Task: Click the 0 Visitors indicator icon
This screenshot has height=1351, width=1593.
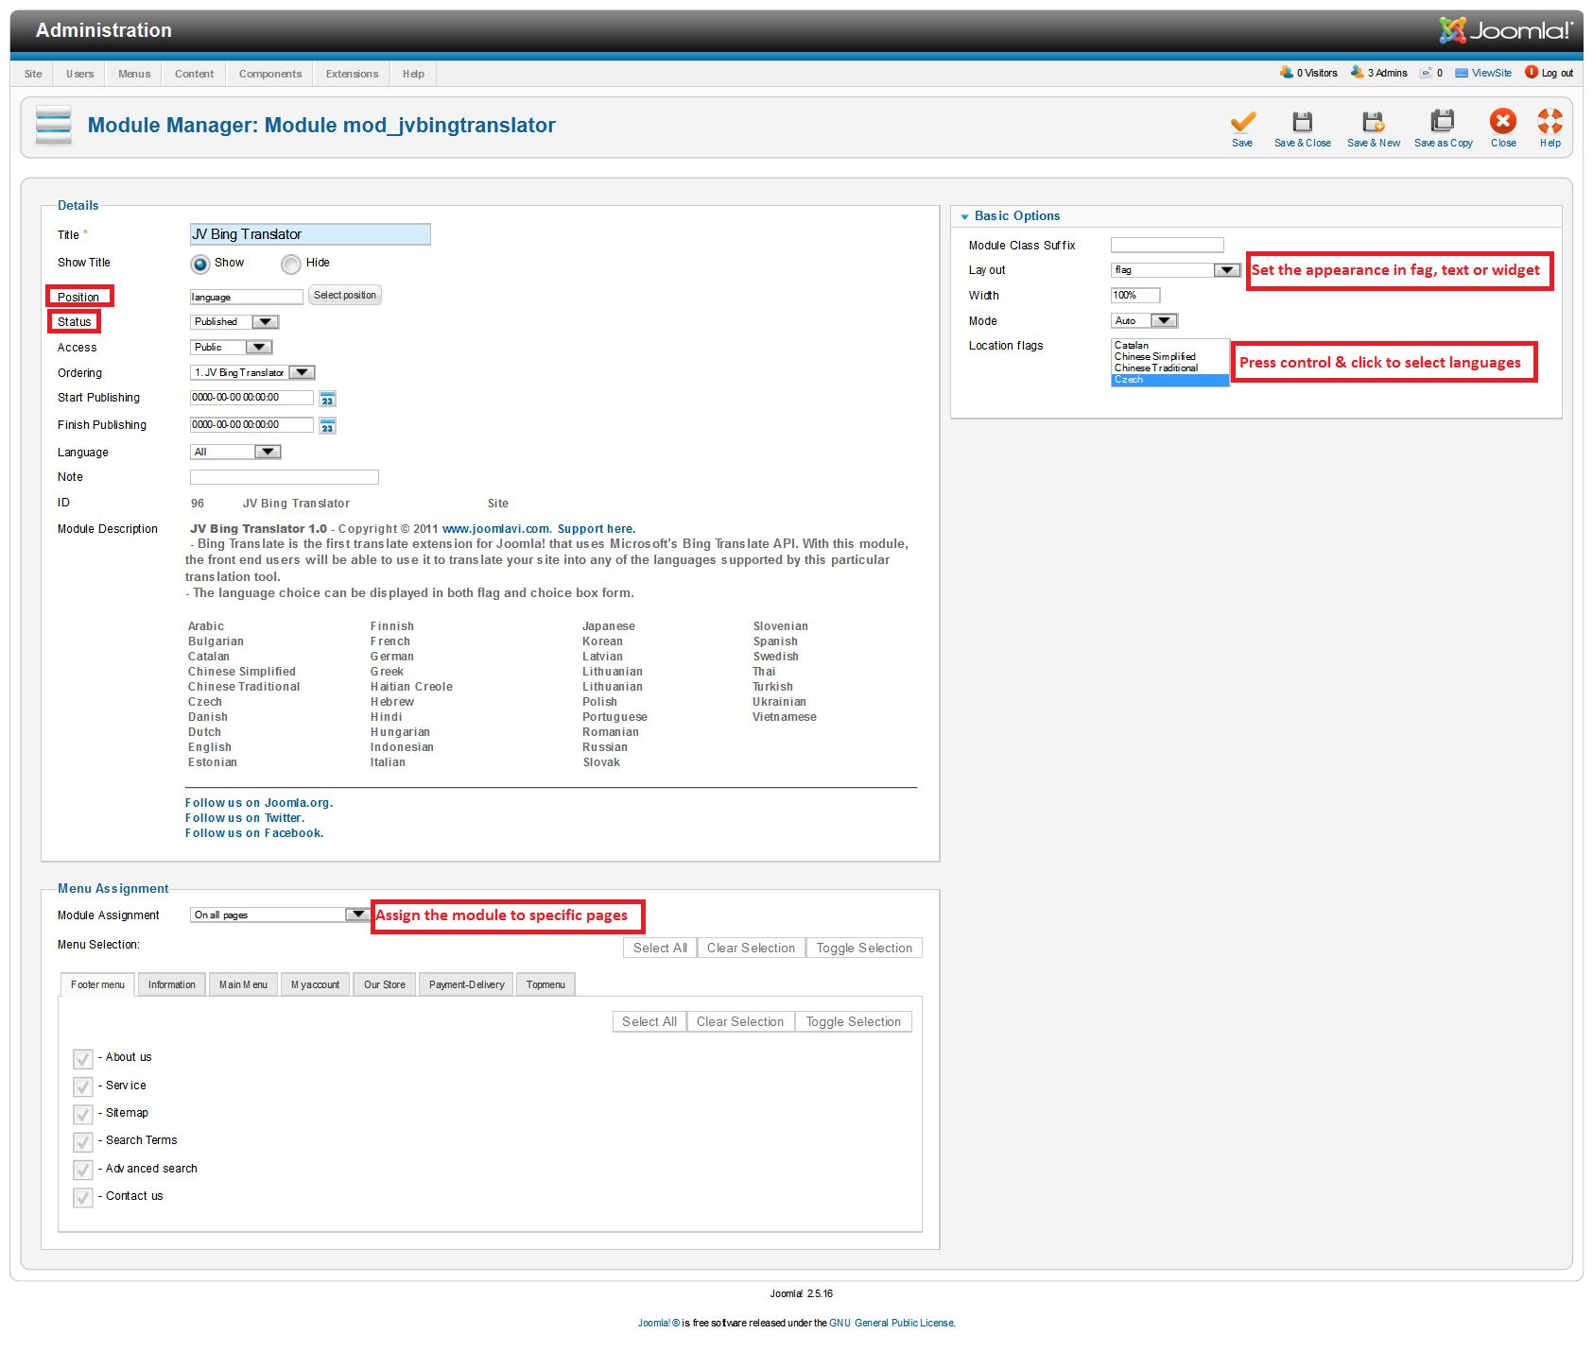Action: [x=1286, y=72]
